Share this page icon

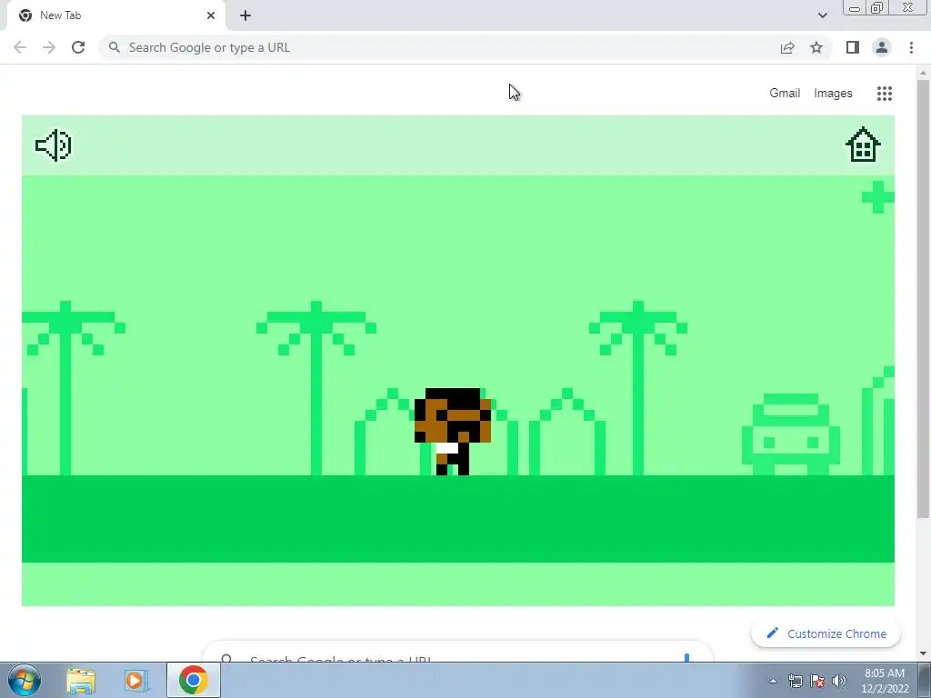[787, 47]
